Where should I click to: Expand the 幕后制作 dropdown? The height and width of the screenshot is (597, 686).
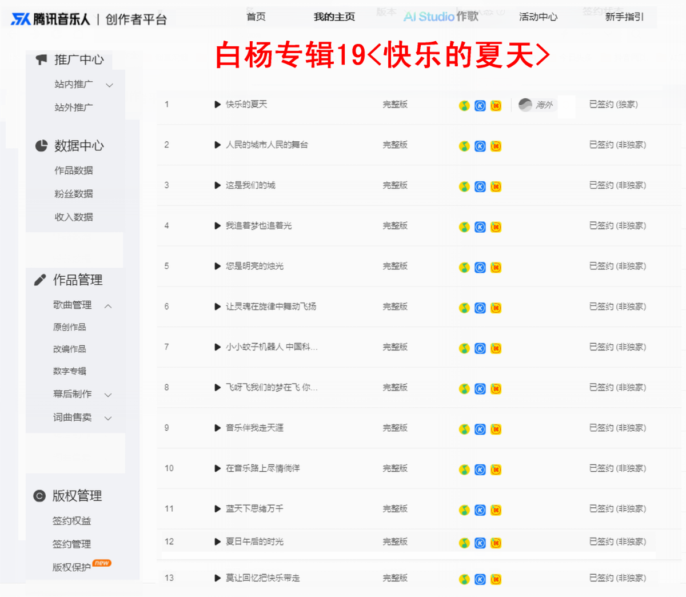coord(108,395)
